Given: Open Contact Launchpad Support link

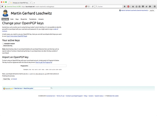Looking at the screenshot, I should tap(74, 96).
